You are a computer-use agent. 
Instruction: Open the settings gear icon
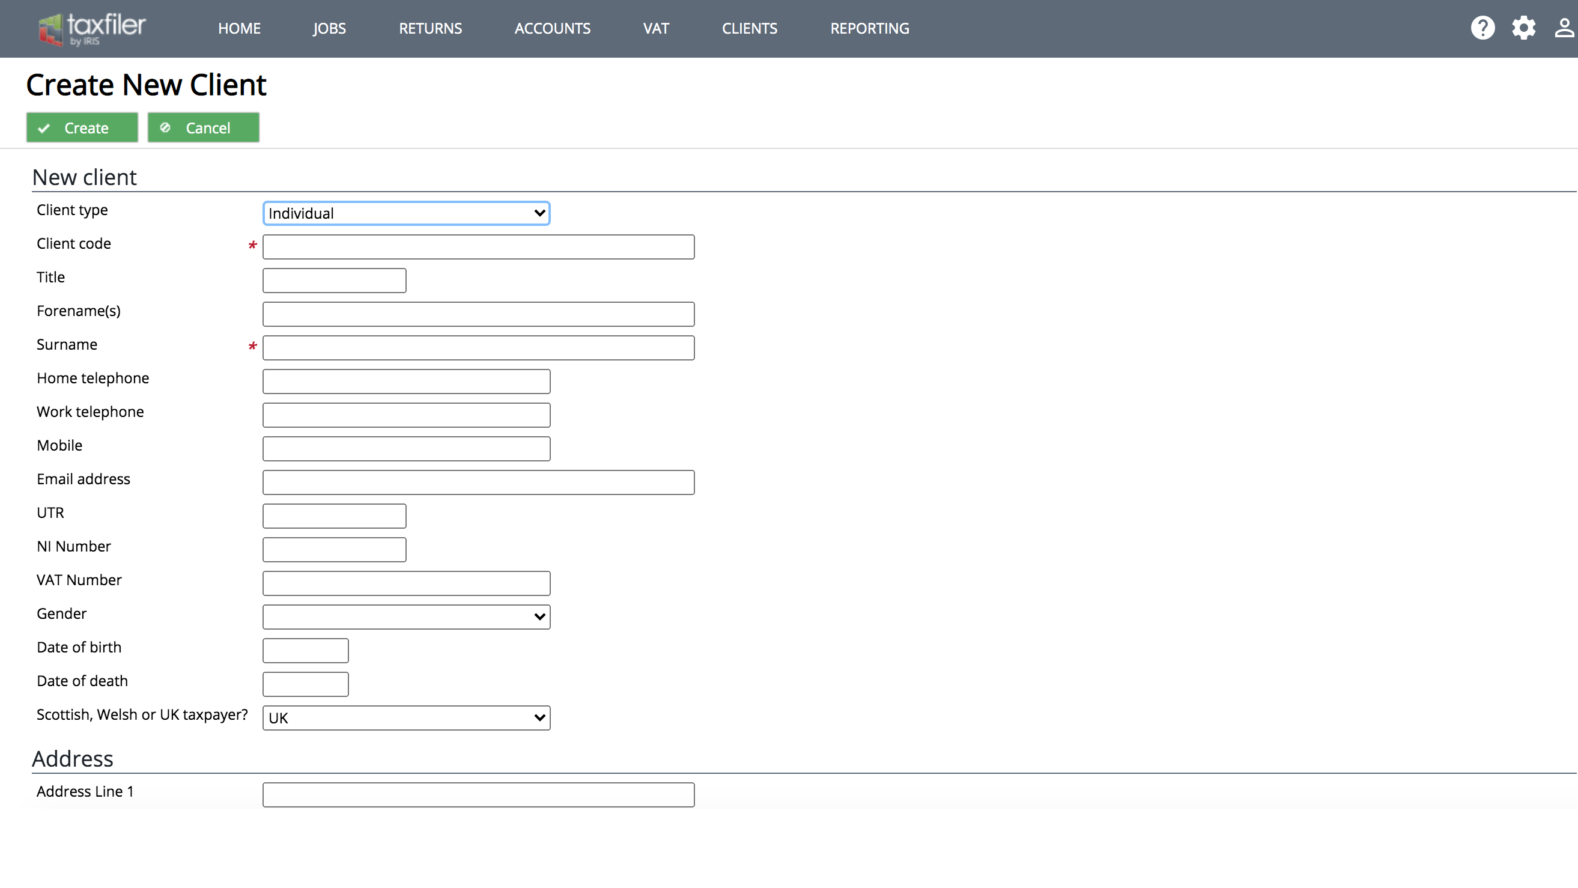(1523, 28)
